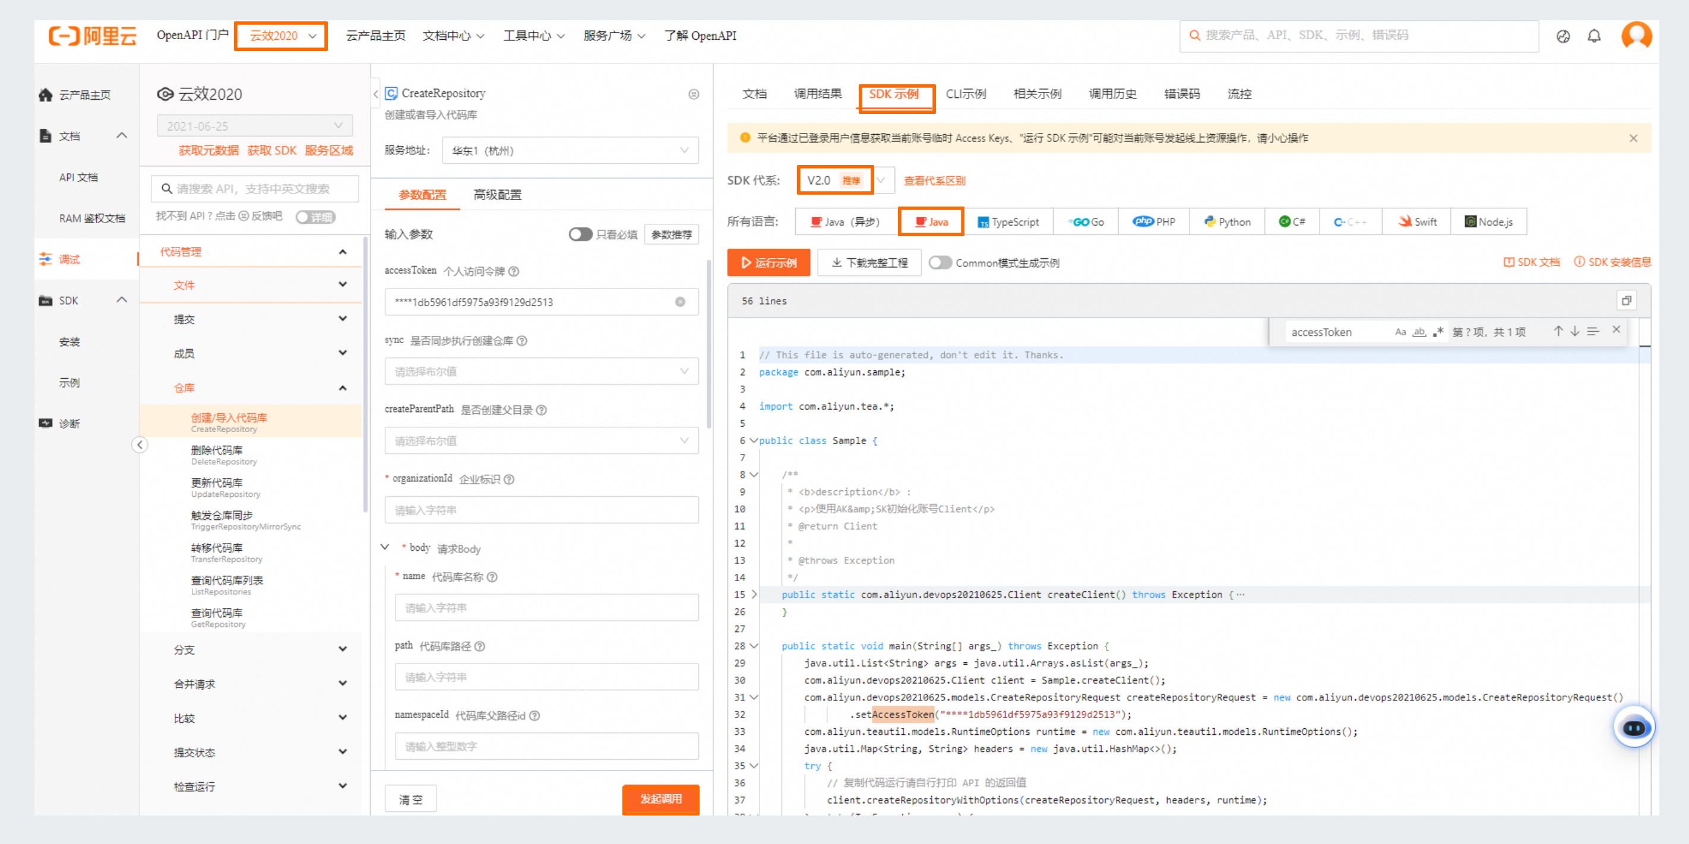Focus the organizationId input field

542,510
